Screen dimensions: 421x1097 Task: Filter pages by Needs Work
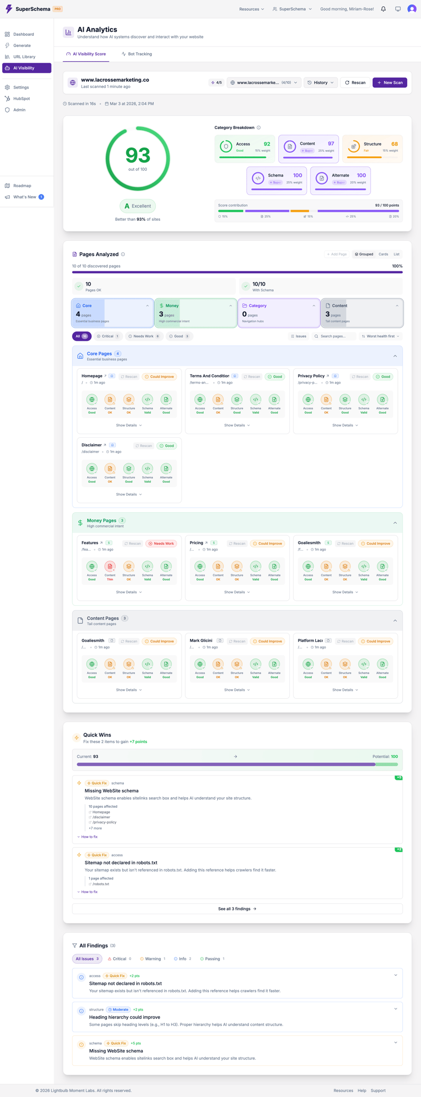(x=143, y=336)
